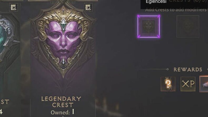Click the Owned: 1 count text
The width and height of the screenshot is (208, 117).
click(x=62, y=112)
